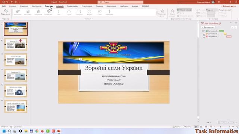239x134 pixels.
Task: Close the Animation Pane
Action: click(236, 23)
